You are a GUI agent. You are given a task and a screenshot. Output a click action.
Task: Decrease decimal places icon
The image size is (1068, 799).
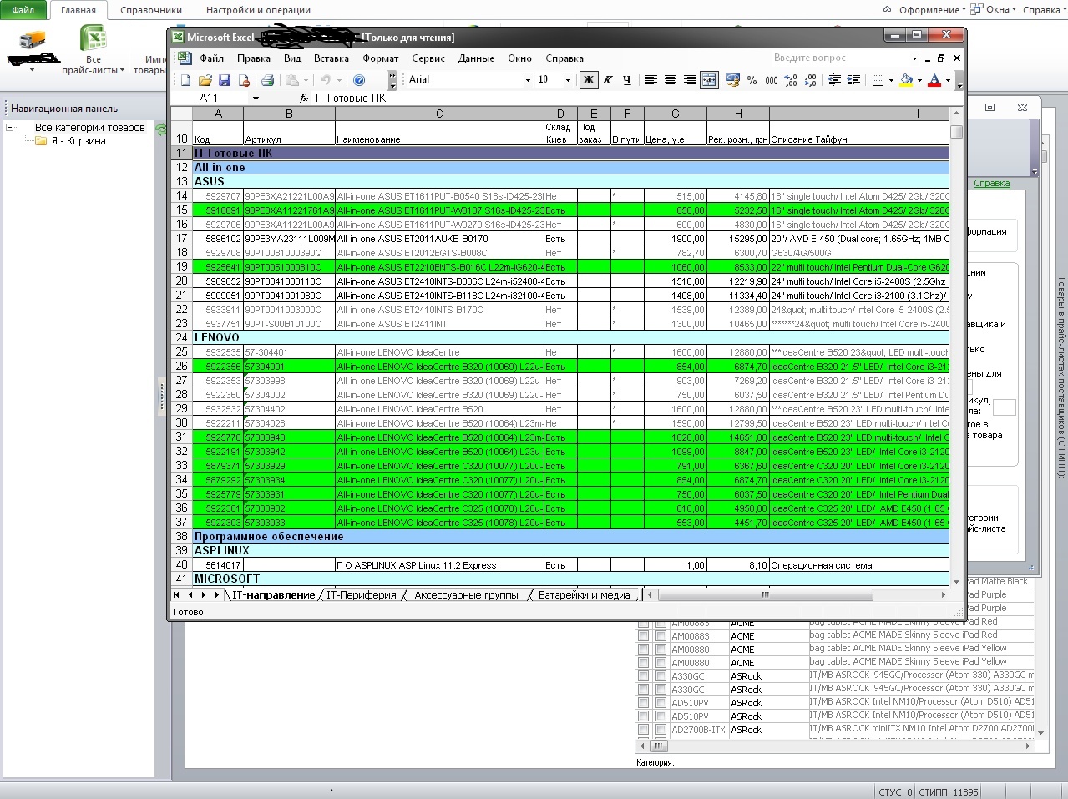click(x=810, y=80)
